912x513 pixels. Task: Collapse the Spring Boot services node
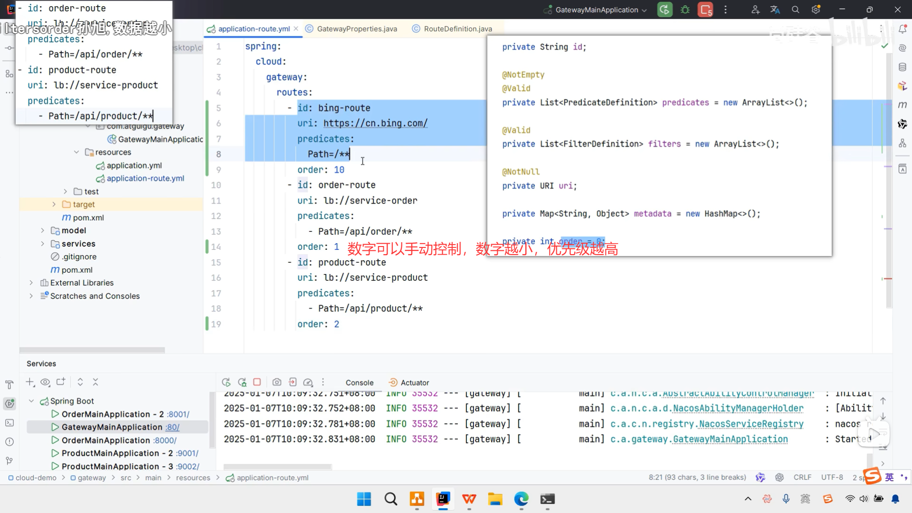click(31, 401)
